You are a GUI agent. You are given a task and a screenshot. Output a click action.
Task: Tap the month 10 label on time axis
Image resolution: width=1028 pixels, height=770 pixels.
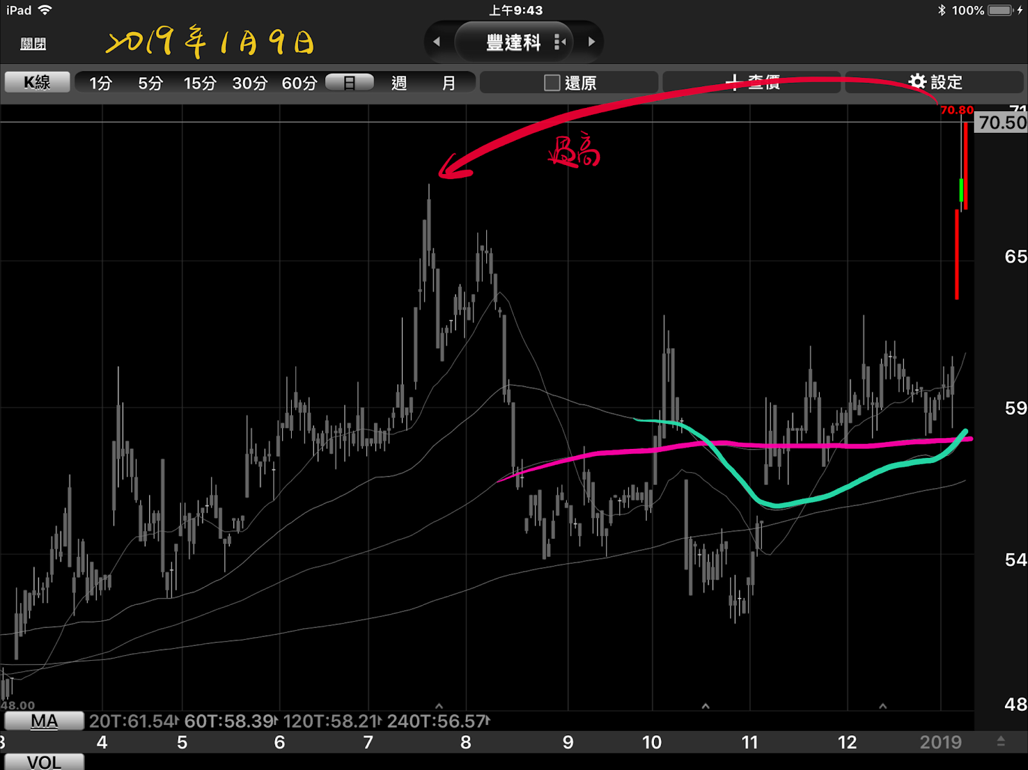tap(651, 742)
